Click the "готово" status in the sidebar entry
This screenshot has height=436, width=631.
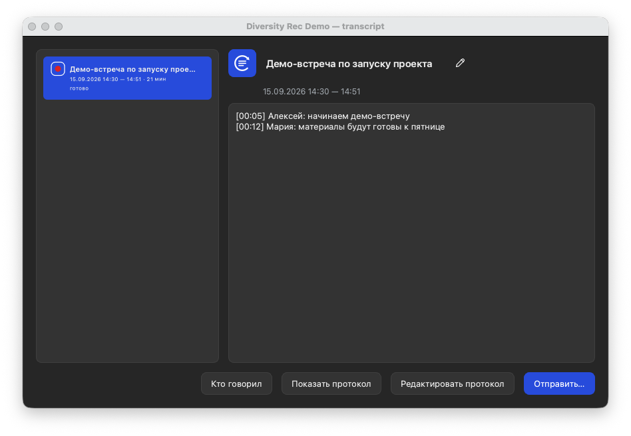(79, 88)
